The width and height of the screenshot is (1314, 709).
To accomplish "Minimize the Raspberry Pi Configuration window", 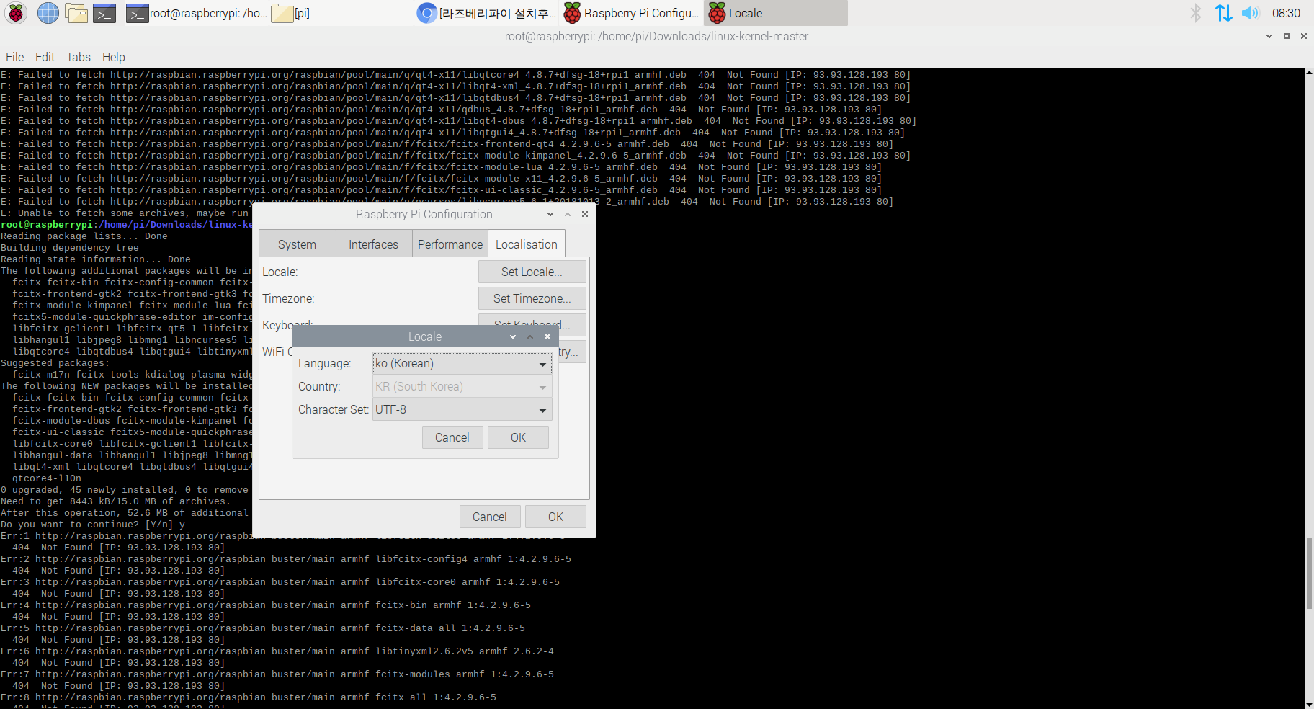I will click(550, 214).
